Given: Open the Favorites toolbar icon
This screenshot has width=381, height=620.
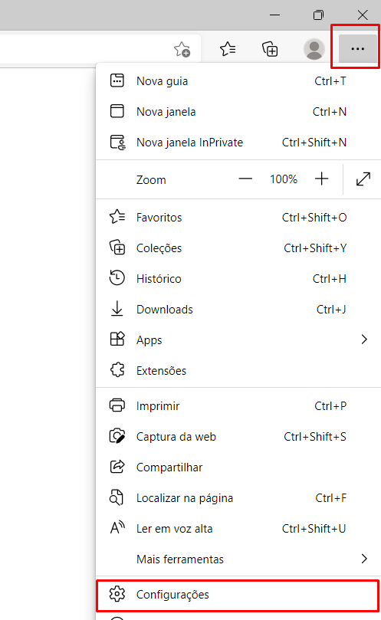Looking at the screenshot, I should 228,49.
